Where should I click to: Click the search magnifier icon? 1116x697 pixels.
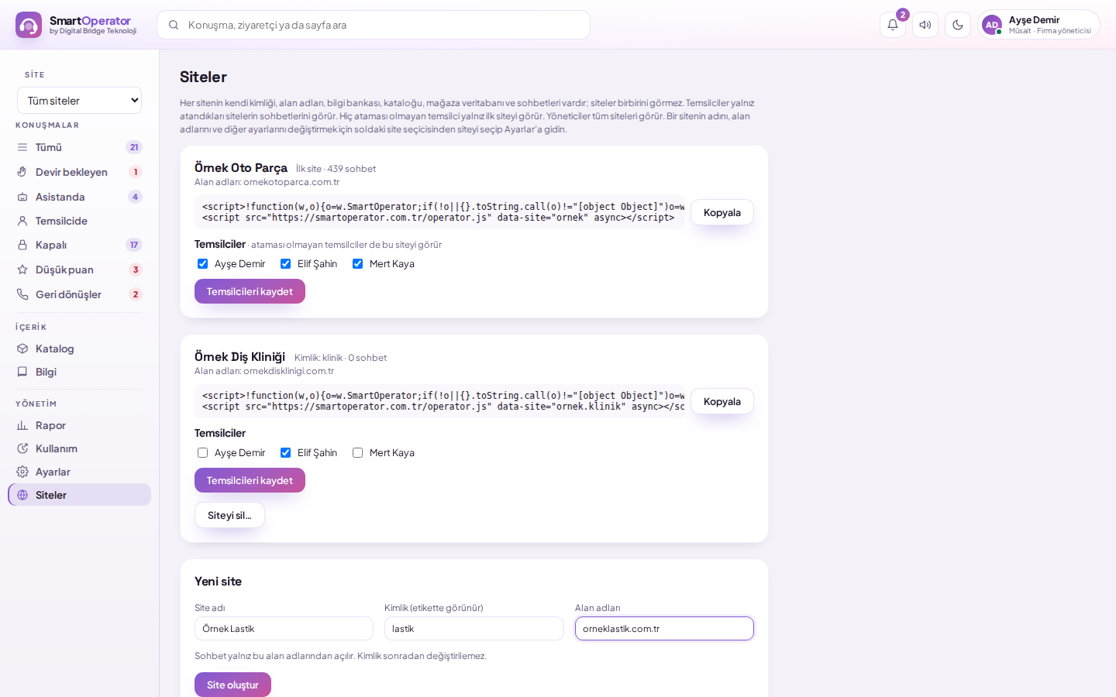click(x=174, y=25)
